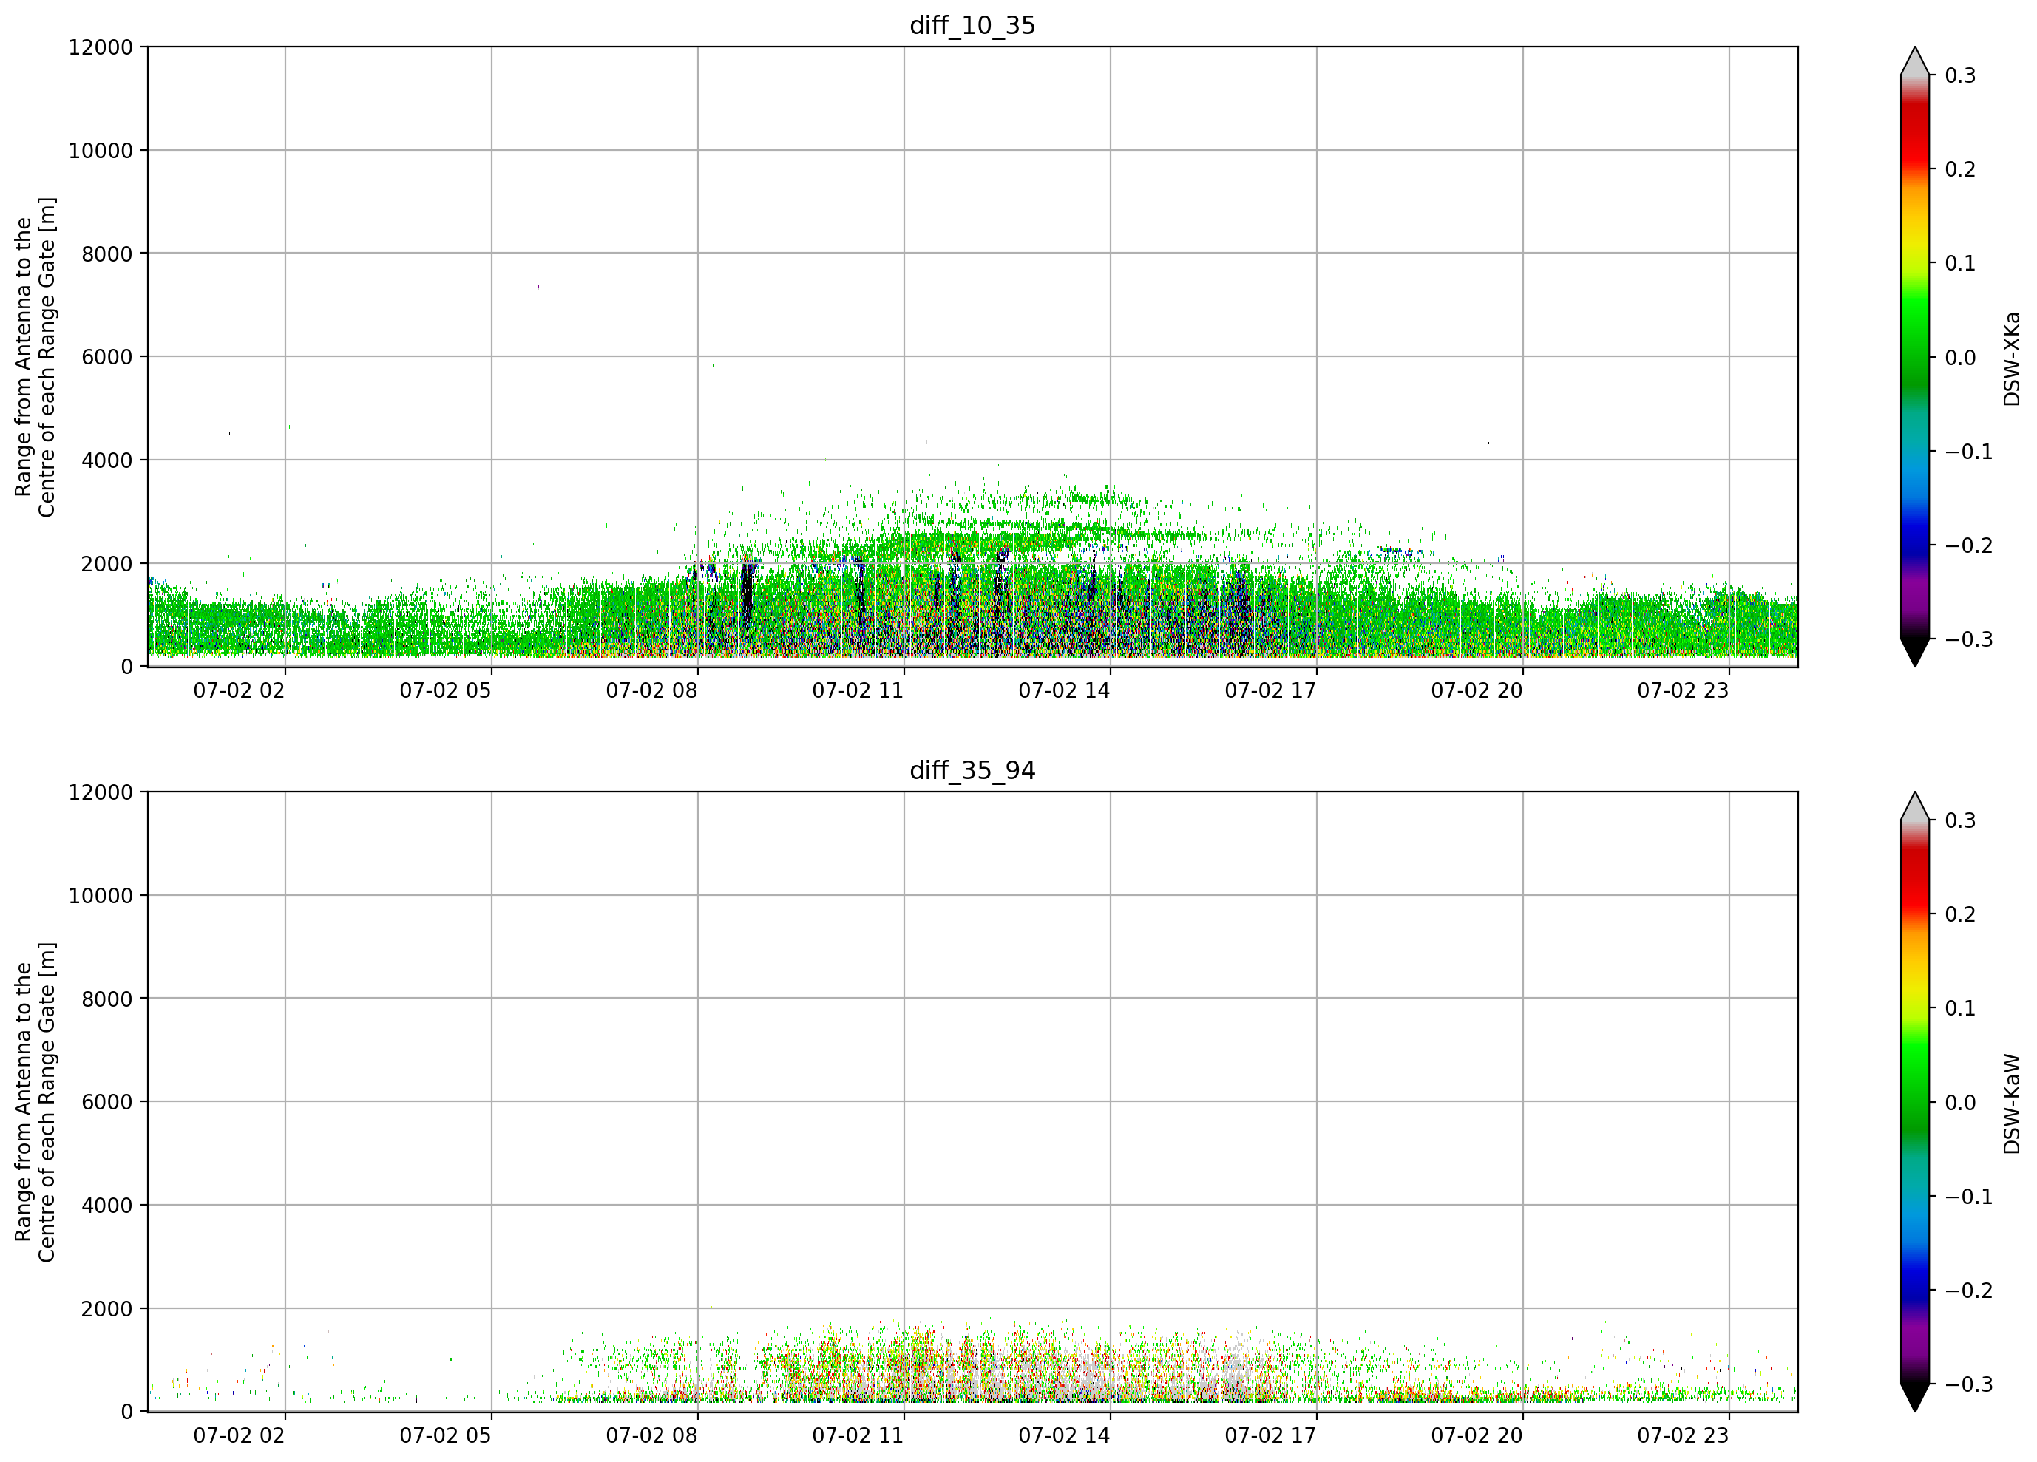The width and height of the screenshot is (2037, 1462).
Task: Click the 6000 y-tick in diff_35_94 plot
Action: point(107,1103)
